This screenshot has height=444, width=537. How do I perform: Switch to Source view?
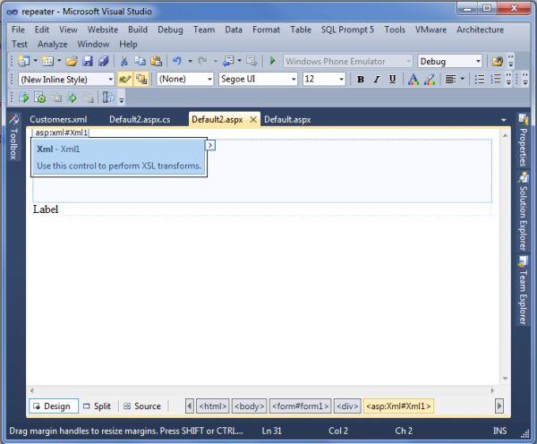click(x=142, y=406)
